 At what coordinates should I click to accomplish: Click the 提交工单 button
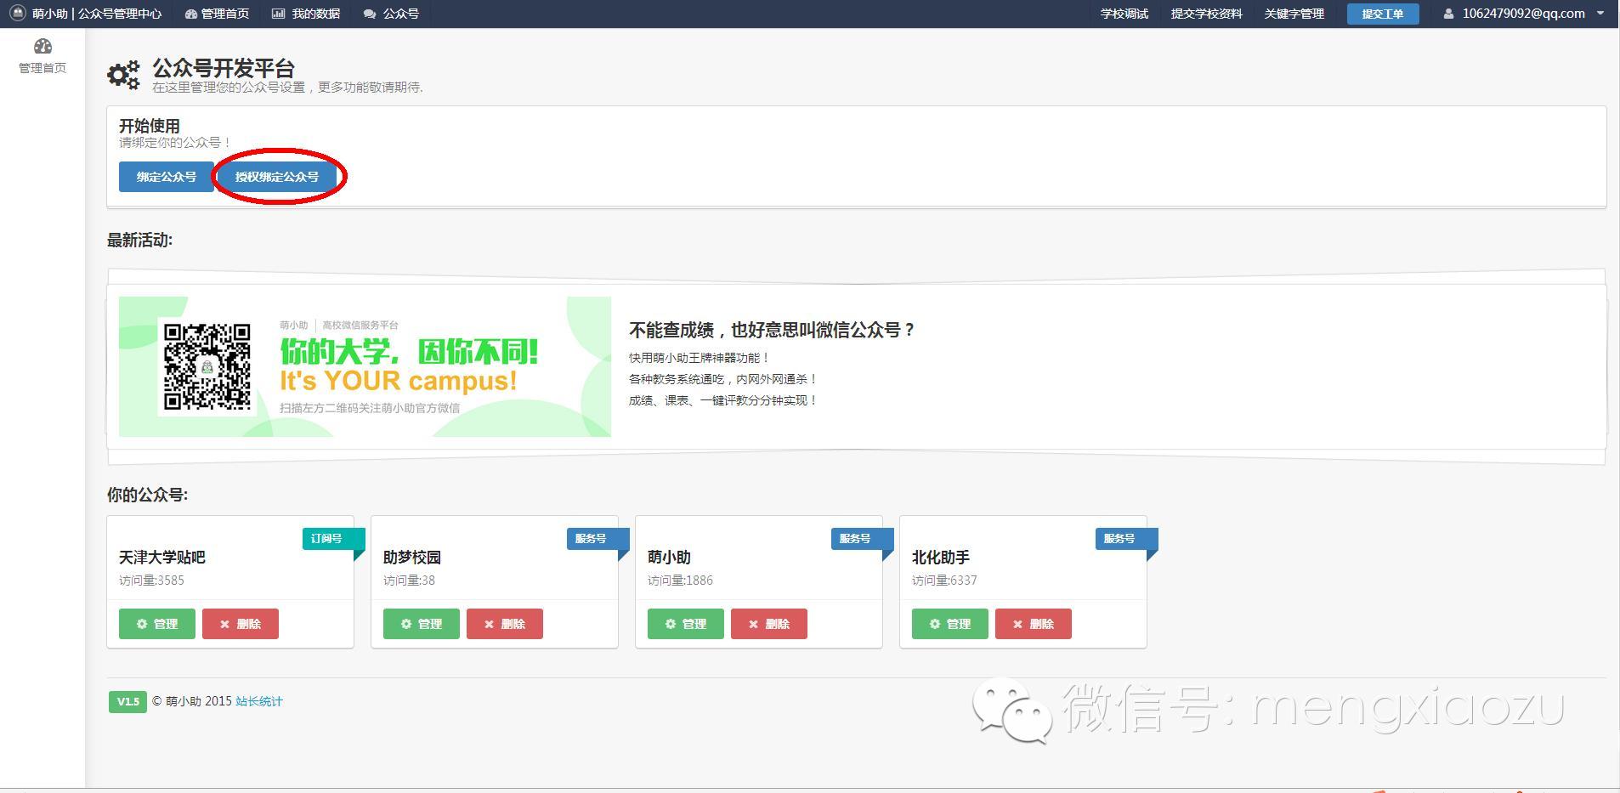click(x=1383, y=14)
